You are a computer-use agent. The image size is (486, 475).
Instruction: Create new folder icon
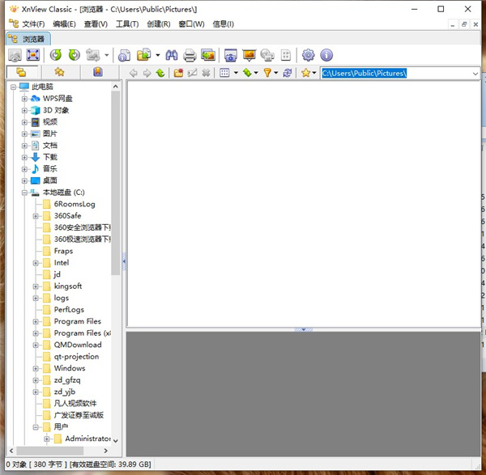pyautogui.click(x=178, y=73)
